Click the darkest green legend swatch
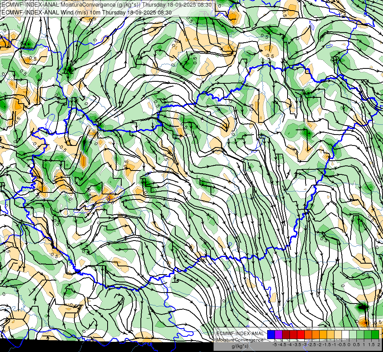The width and height of the screenshot is (383, 352). pyautogui.click(x=375, y=335)
